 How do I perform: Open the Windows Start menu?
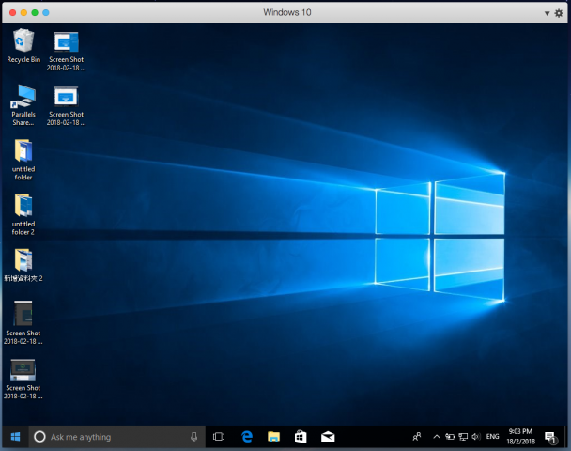(x=15, y=436)
